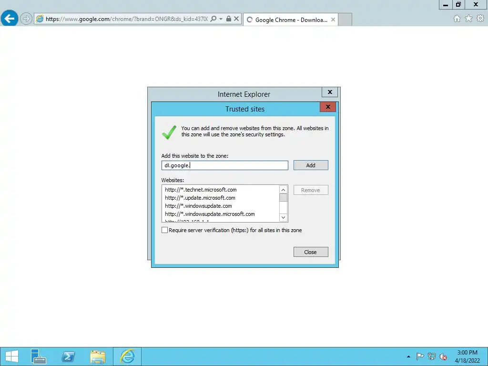488x366 pixels.
Task: Close the Trusted sites dialog via Close button
Action: [311, 252]
